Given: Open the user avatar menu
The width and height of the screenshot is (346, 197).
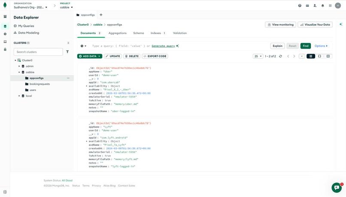Looking at the screenshot, I should [x=338, y=6].
